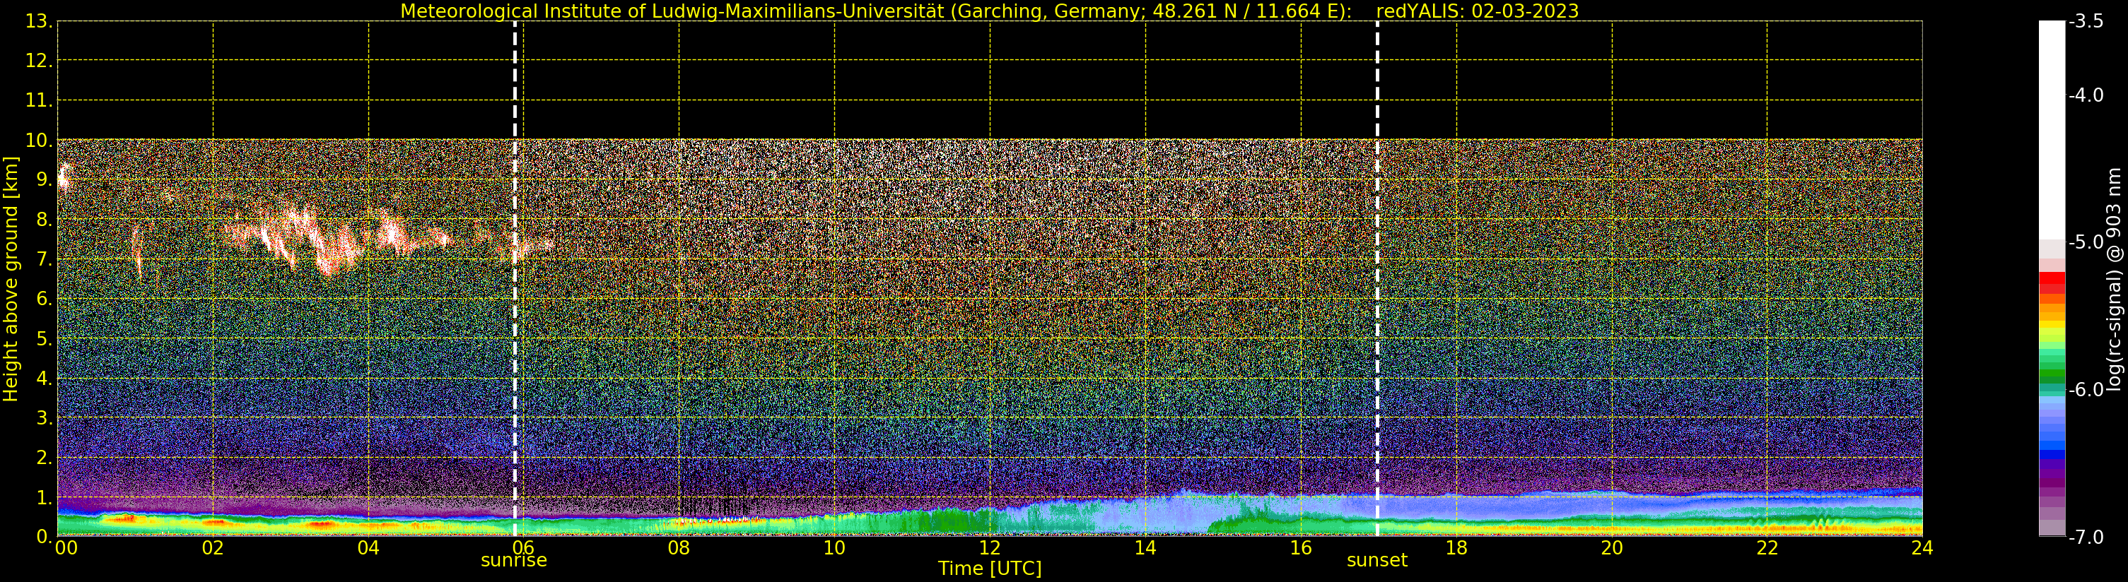The image size is (2128, 582).
Task: Click the '10' time axis tick label
Action: pyautogui.click(x=834, y=548)
